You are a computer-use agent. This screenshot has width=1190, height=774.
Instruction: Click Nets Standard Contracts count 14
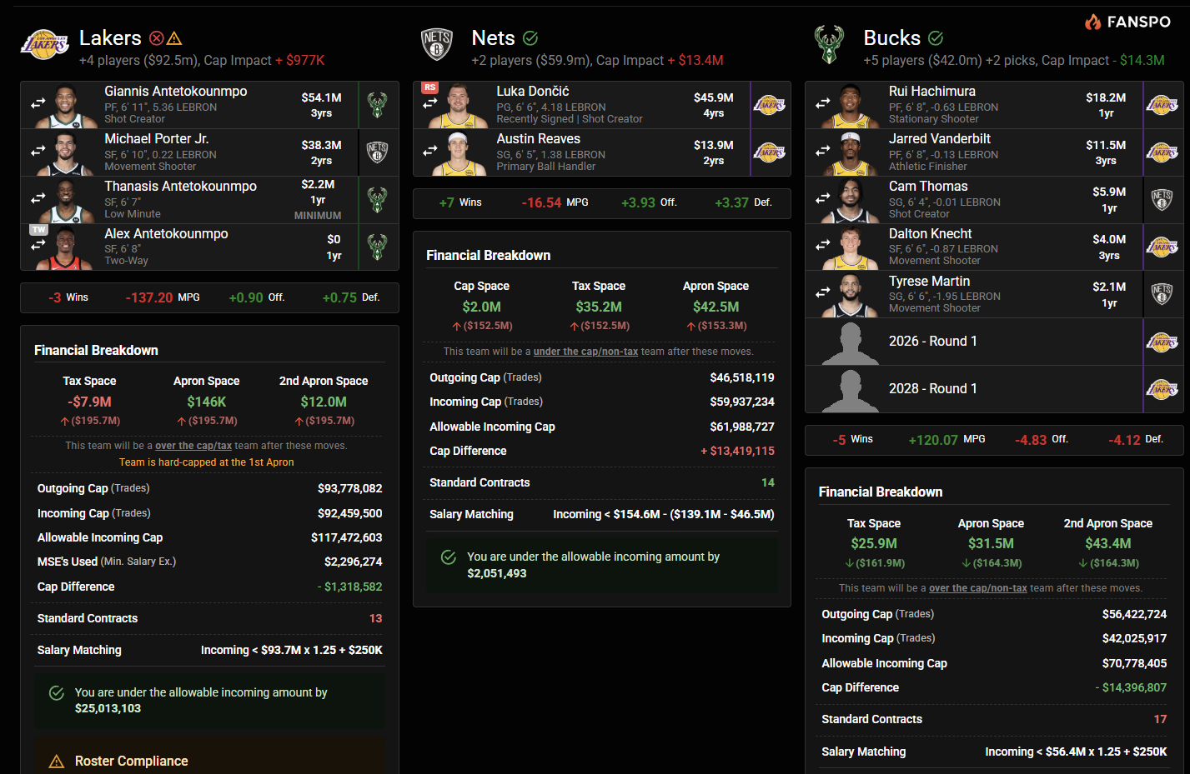click(767, 482)
